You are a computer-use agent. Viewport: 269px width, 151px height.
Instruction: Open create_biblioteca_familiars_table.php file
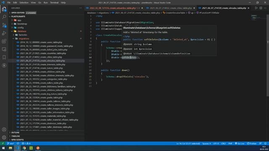point(47,87)
